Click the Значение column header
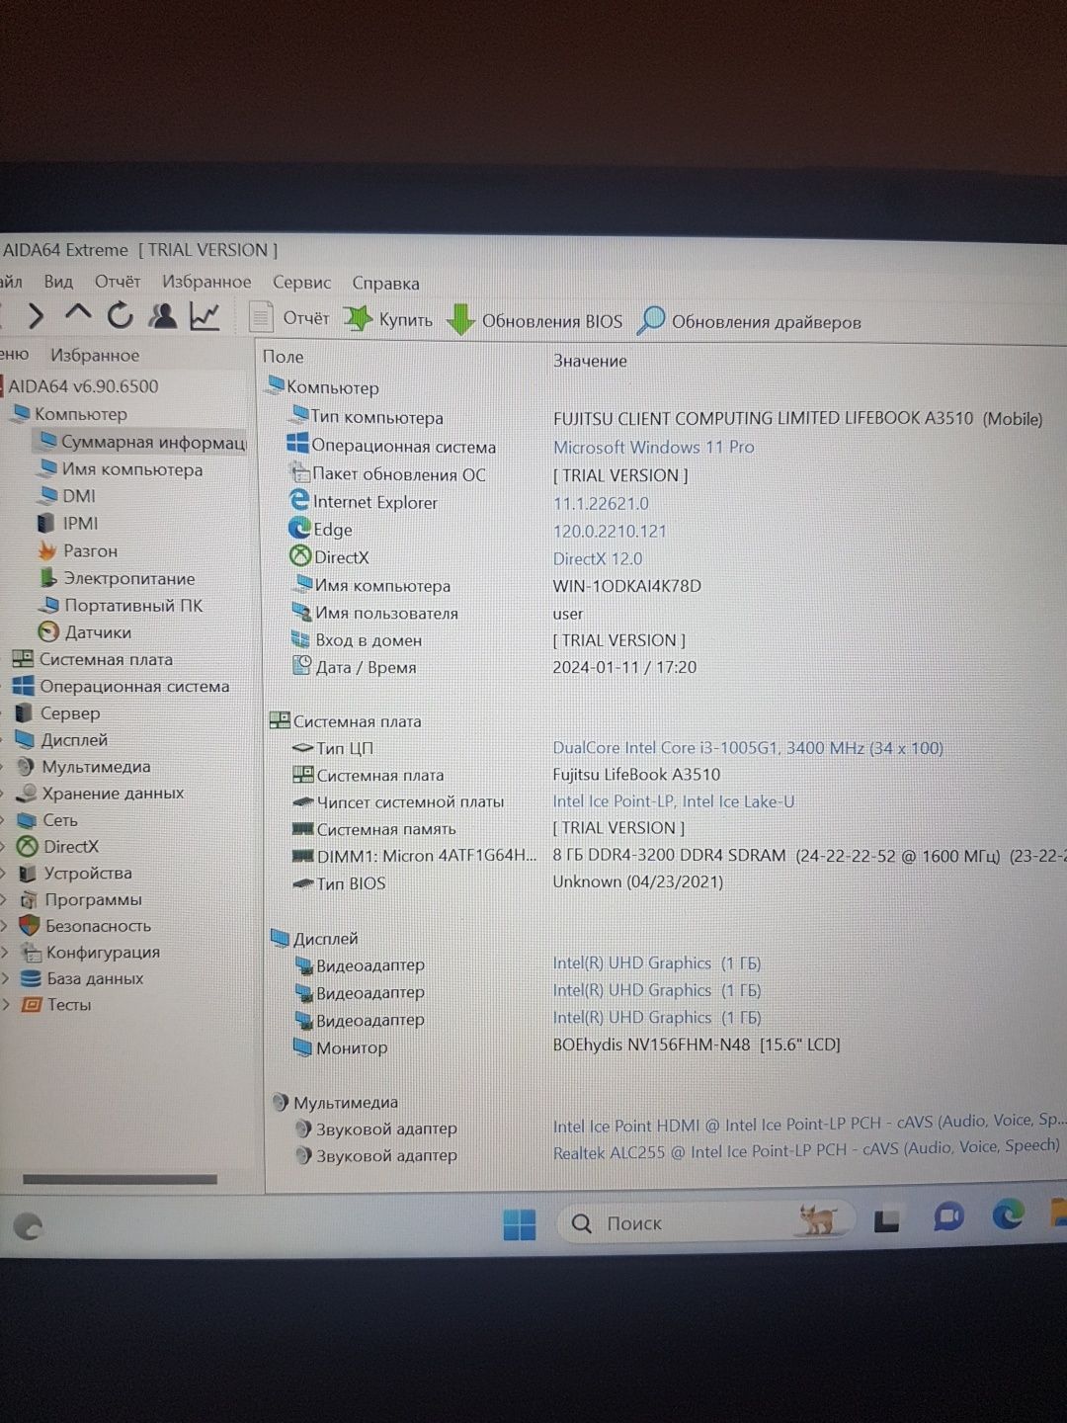1067x1423 pixels. [x=590, y=361]
